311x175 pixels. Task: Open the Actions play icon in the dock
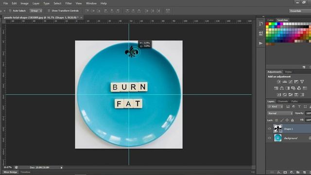click(x=261, y=43)
